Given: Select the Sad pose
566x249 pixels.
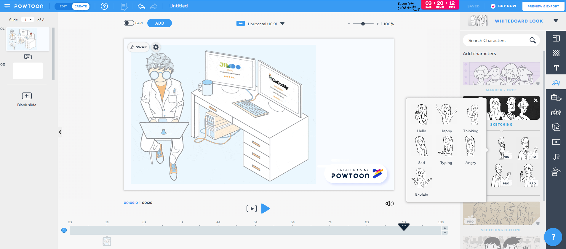Looking at the screenshot, I should tap(421, 150).
